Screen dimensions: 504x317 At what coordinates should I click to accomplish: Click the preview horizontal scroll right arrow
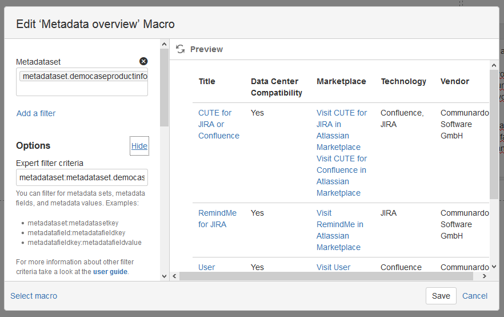[485, 276]
